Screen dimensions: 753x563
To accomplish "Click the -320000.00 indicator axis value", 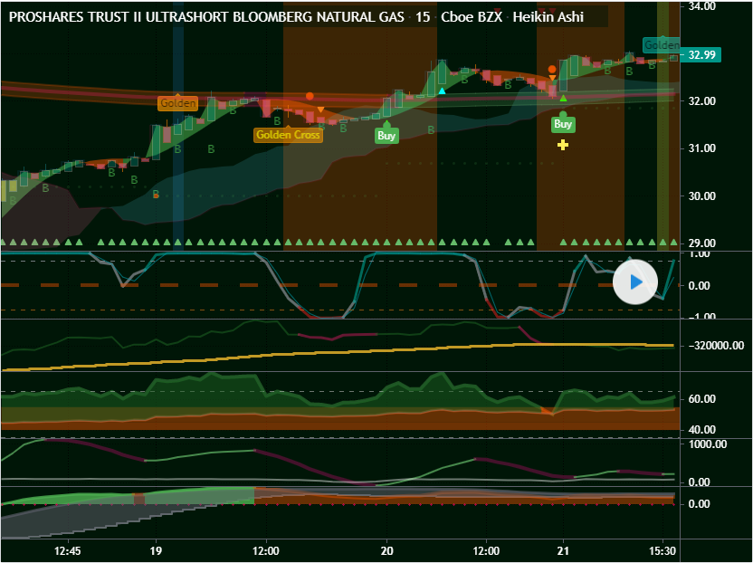I will pos(716,346).
